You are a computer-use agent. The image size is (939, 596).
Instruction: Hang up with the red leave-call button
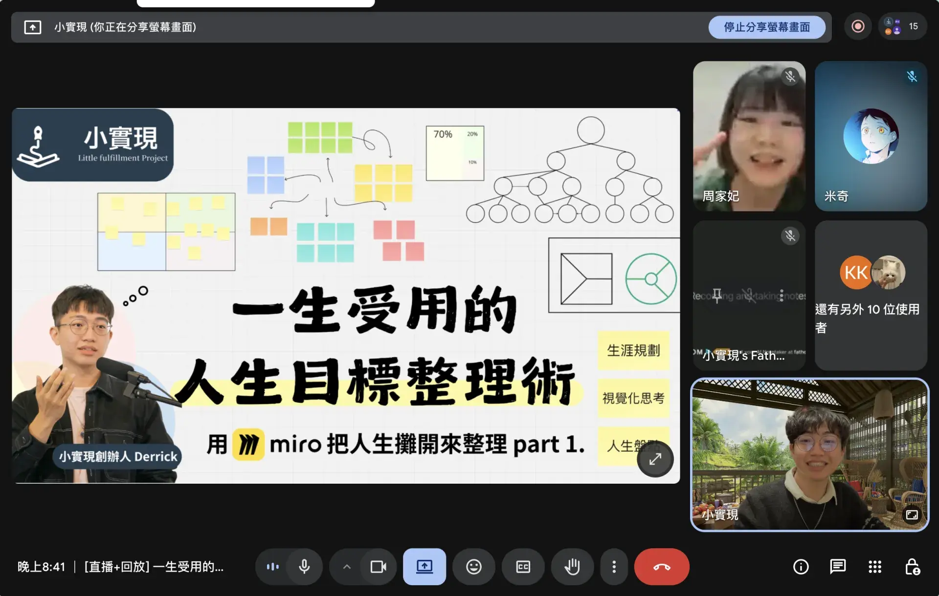[x=661, y=567]
